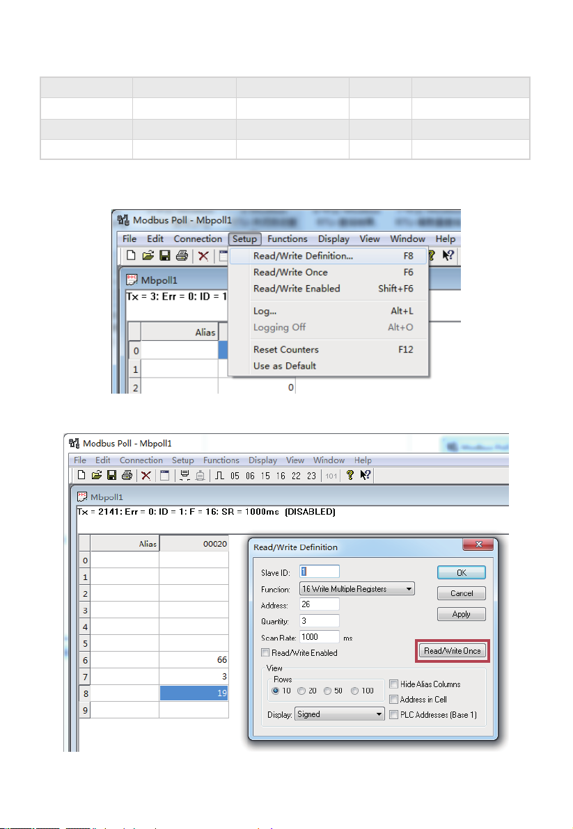Click Save disk icon in upper Modbus Poll toolbar

click(x=165, y=256)
